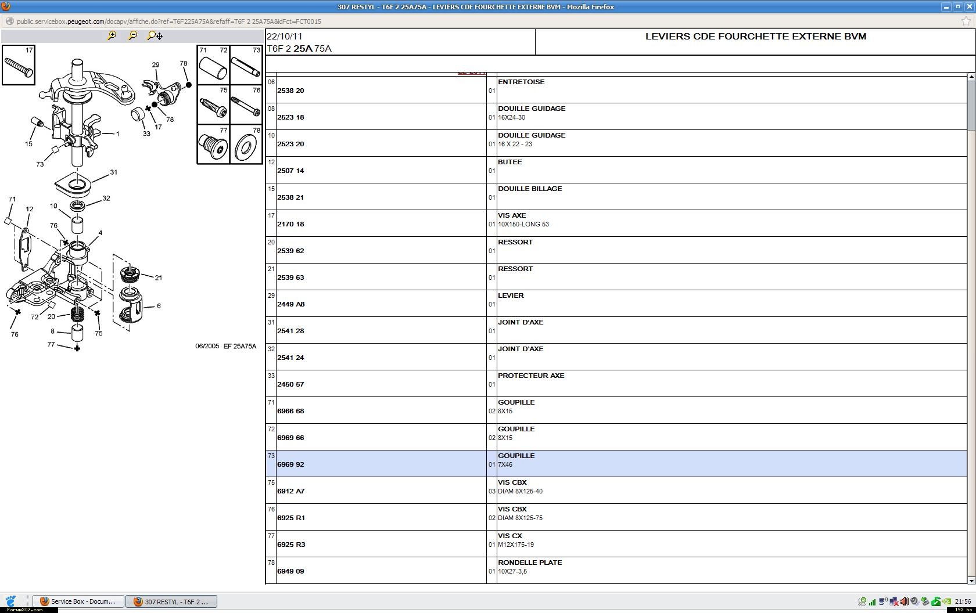Click the red volume speaker tray icon
This screenshot has height=613, width=976.
click(x=904, y=601)
